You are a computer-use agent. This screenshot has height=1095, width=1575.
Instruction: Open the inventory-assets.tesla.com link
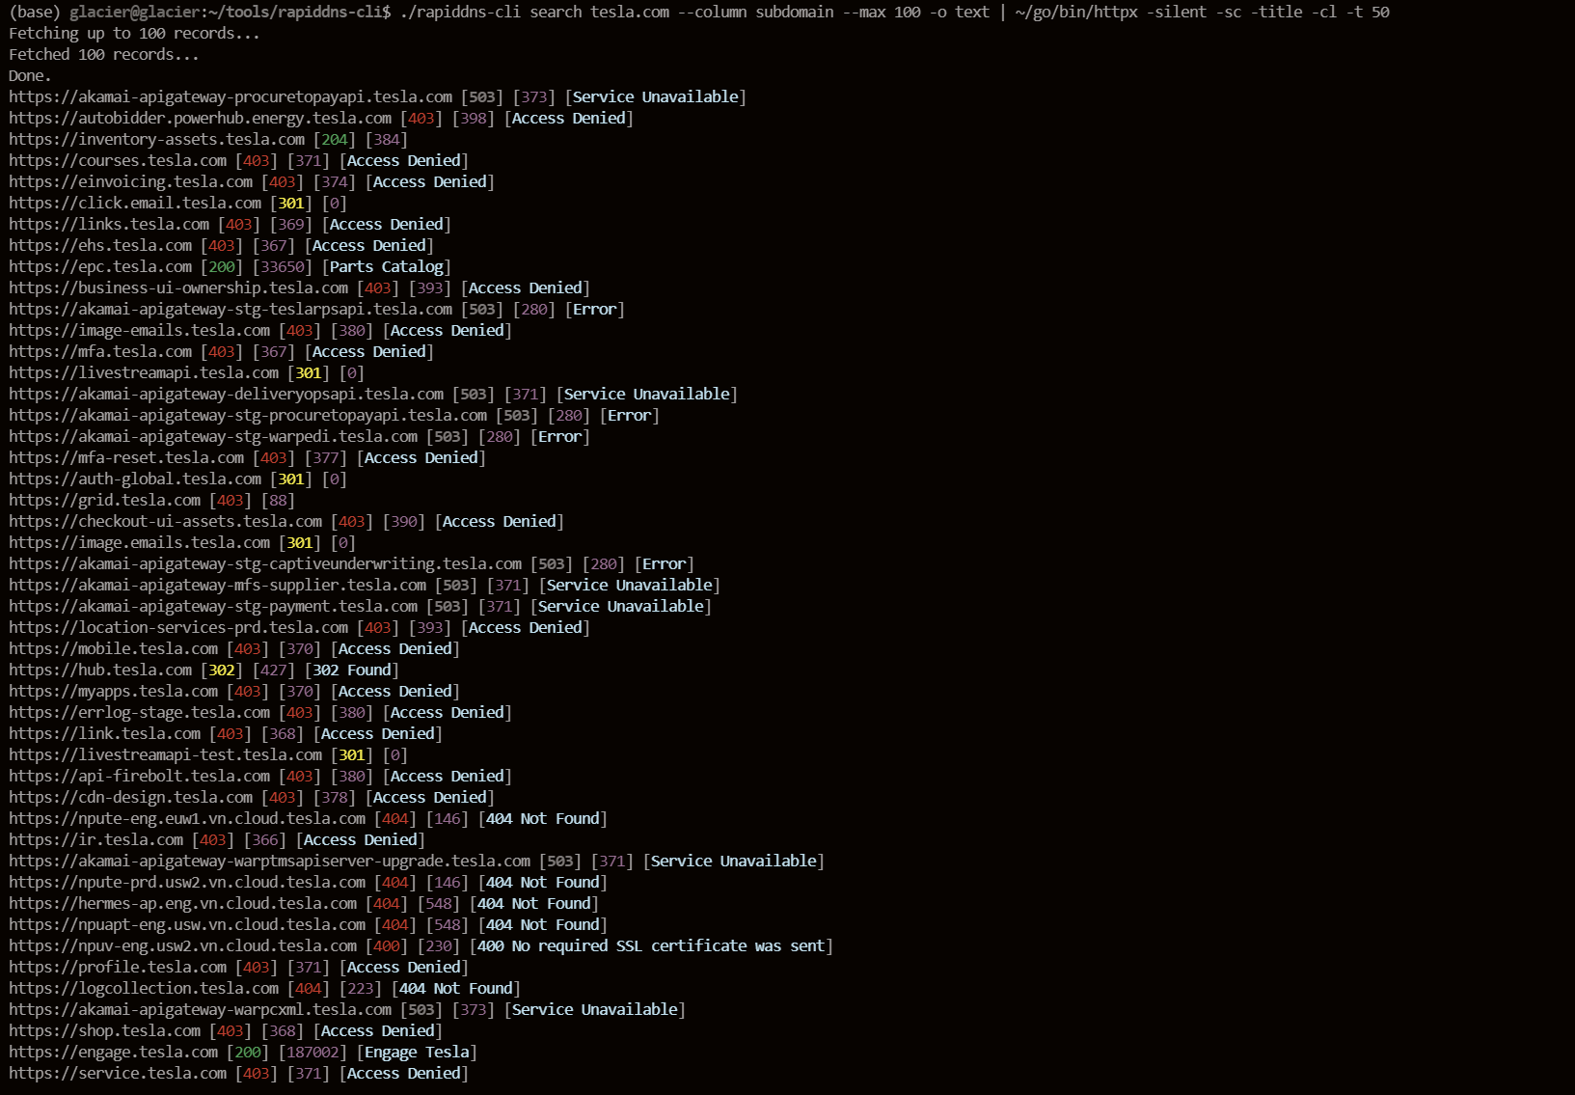(152, 139)
